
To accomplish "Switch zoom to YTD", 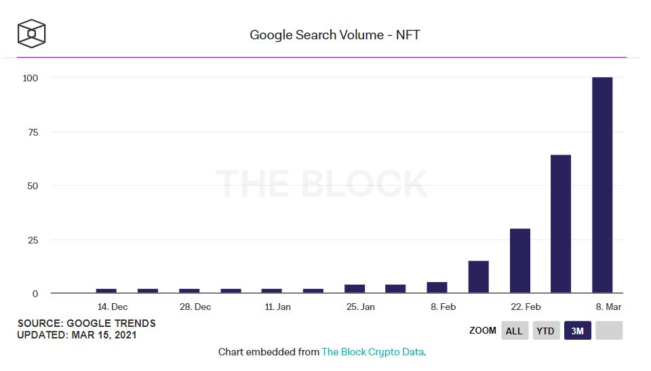I will [x=545, y=331].
